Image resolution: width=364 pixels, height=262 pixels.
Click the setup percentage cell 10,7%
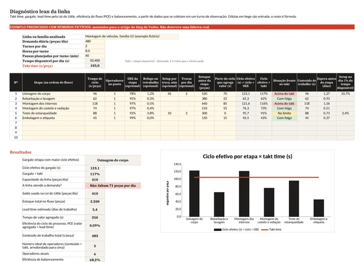(x=345, y=94)
